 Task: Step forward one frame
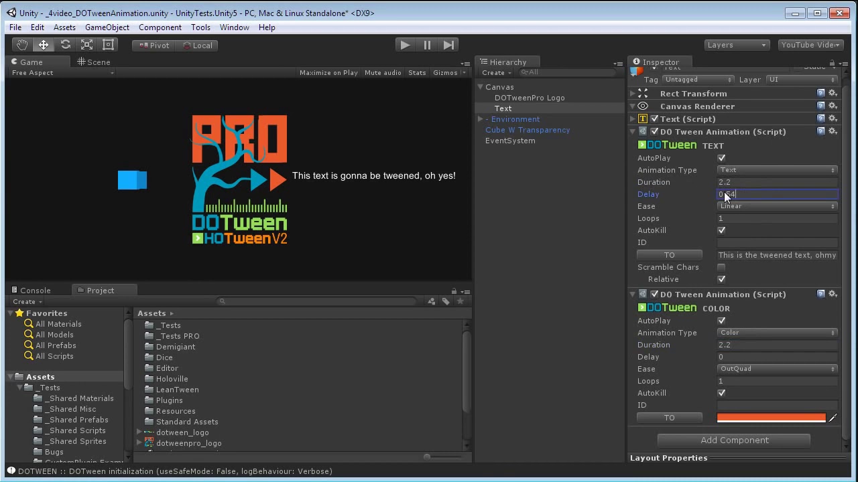pos(448,45)
